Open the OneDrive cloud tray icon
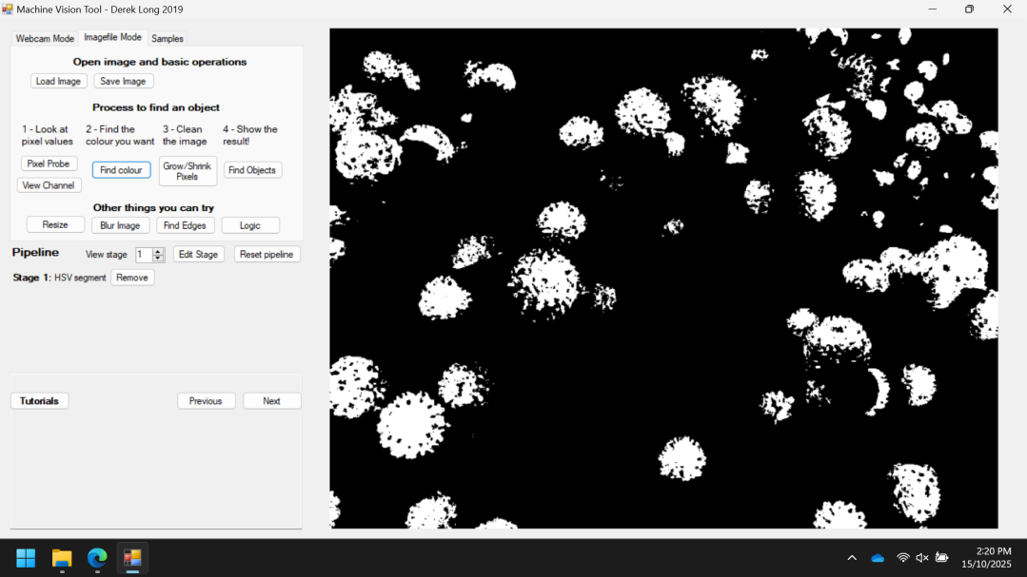Viewport: 1027px width, 577px height. [878, 558]
